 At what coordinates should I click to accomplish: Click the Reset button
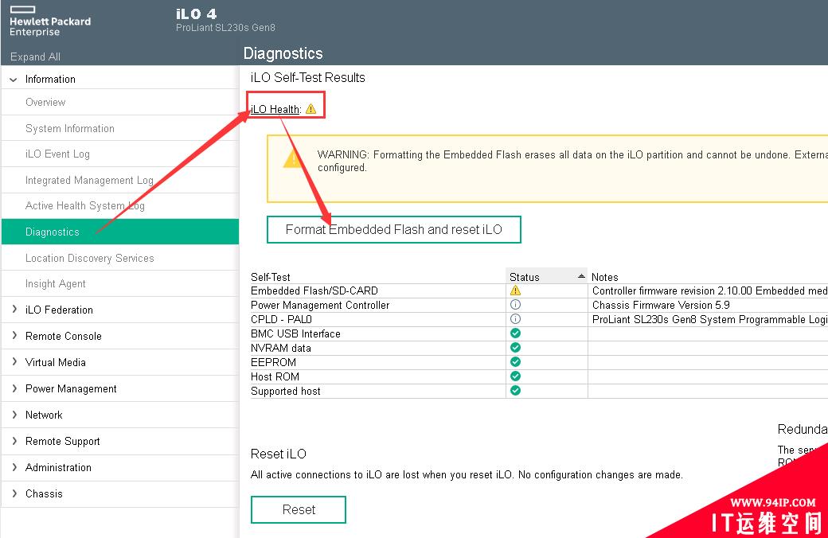(x=299, y=509)
